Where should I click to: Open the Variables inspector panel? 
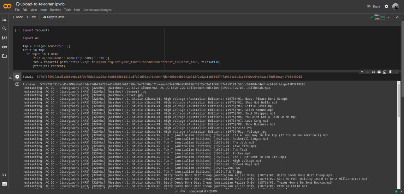coord(4,37)
